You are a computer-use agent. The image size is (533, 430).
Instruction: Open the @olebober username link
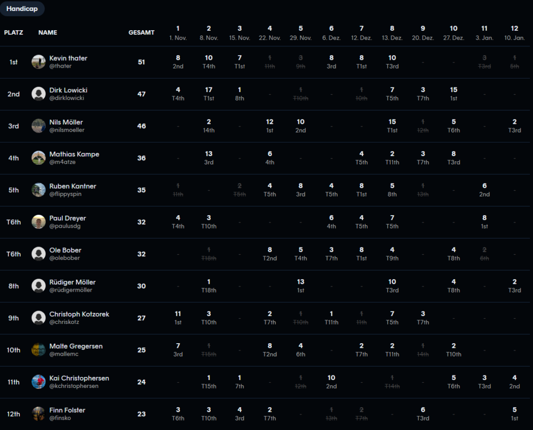click(65, 258)
